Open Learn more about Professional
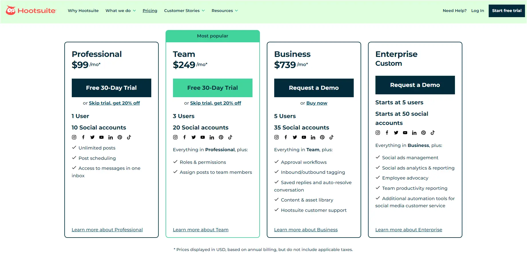This screenshot has width=527, height=259. [107, 230]
